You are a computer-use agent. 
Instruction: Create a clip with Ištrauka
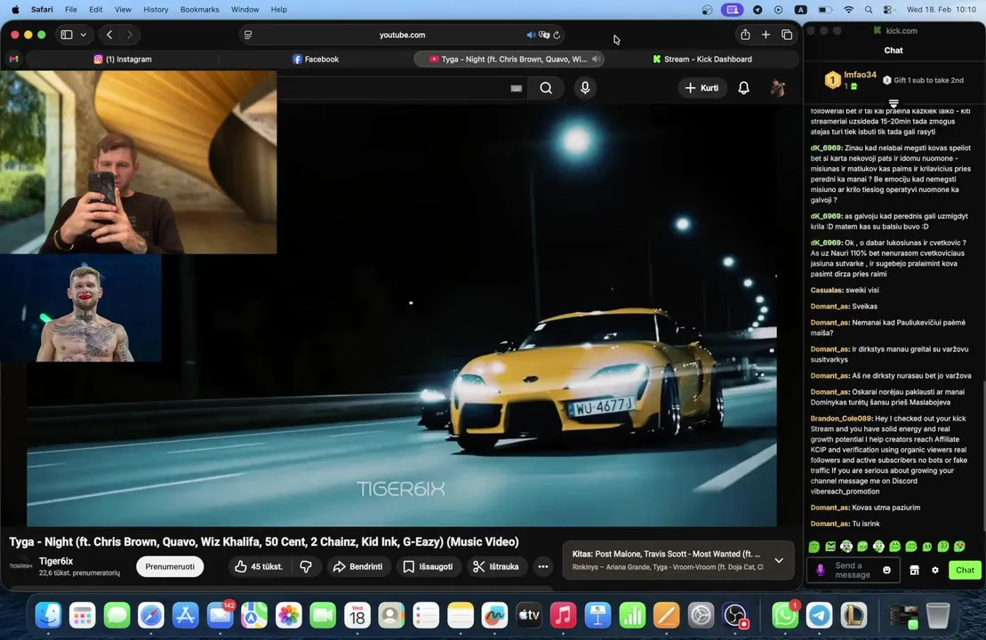(496, 566)
